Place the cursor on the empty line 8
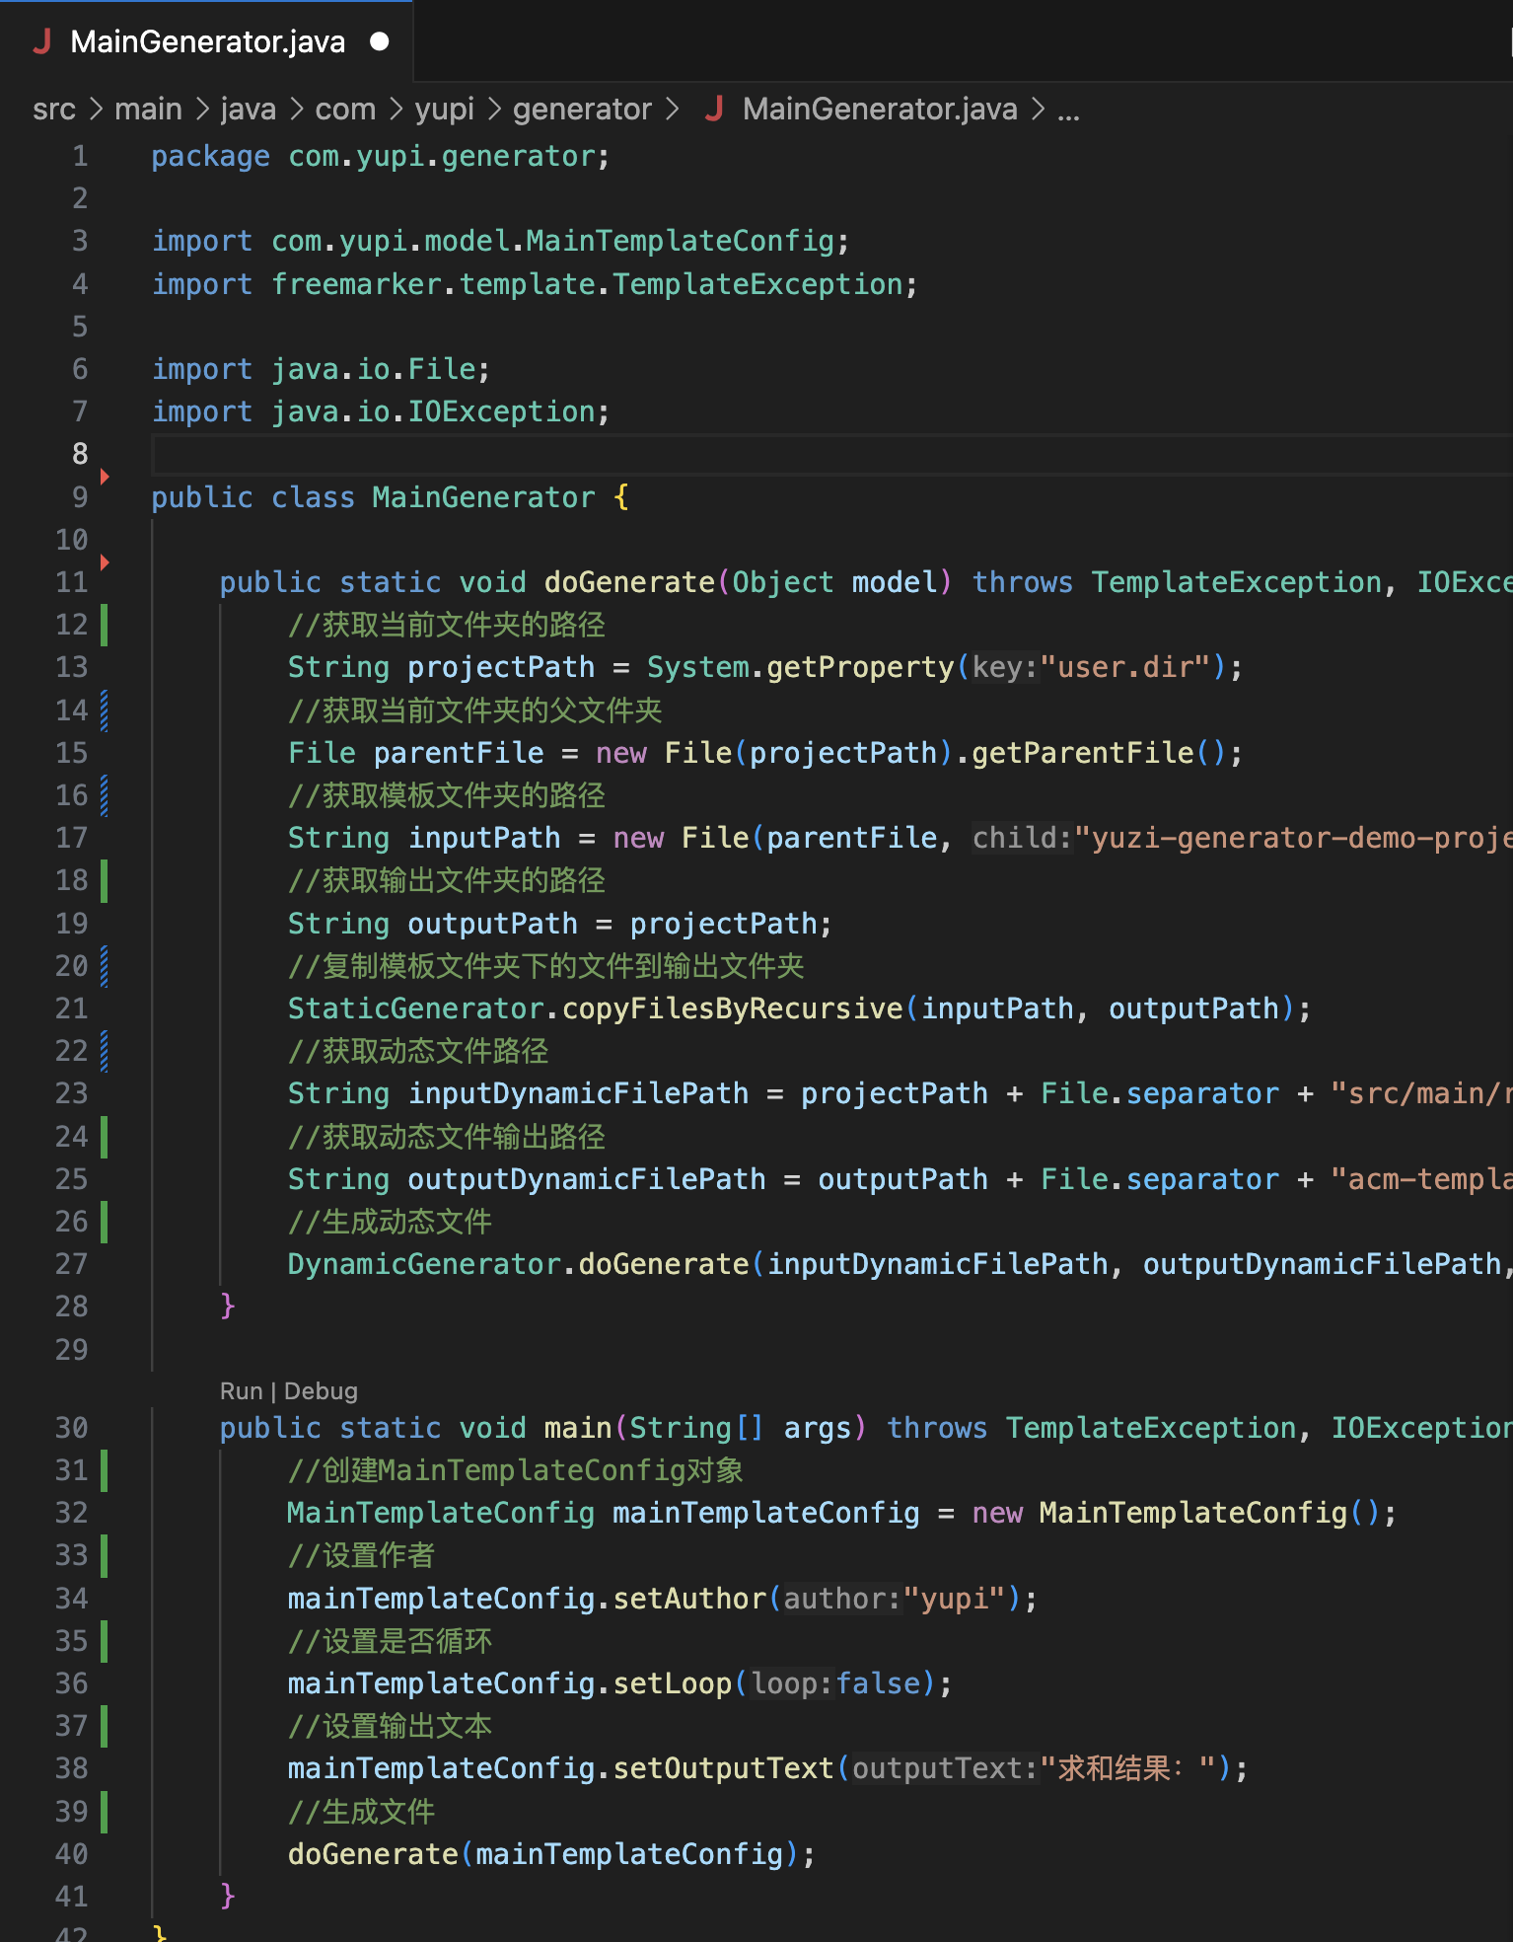 pos(592,455)
